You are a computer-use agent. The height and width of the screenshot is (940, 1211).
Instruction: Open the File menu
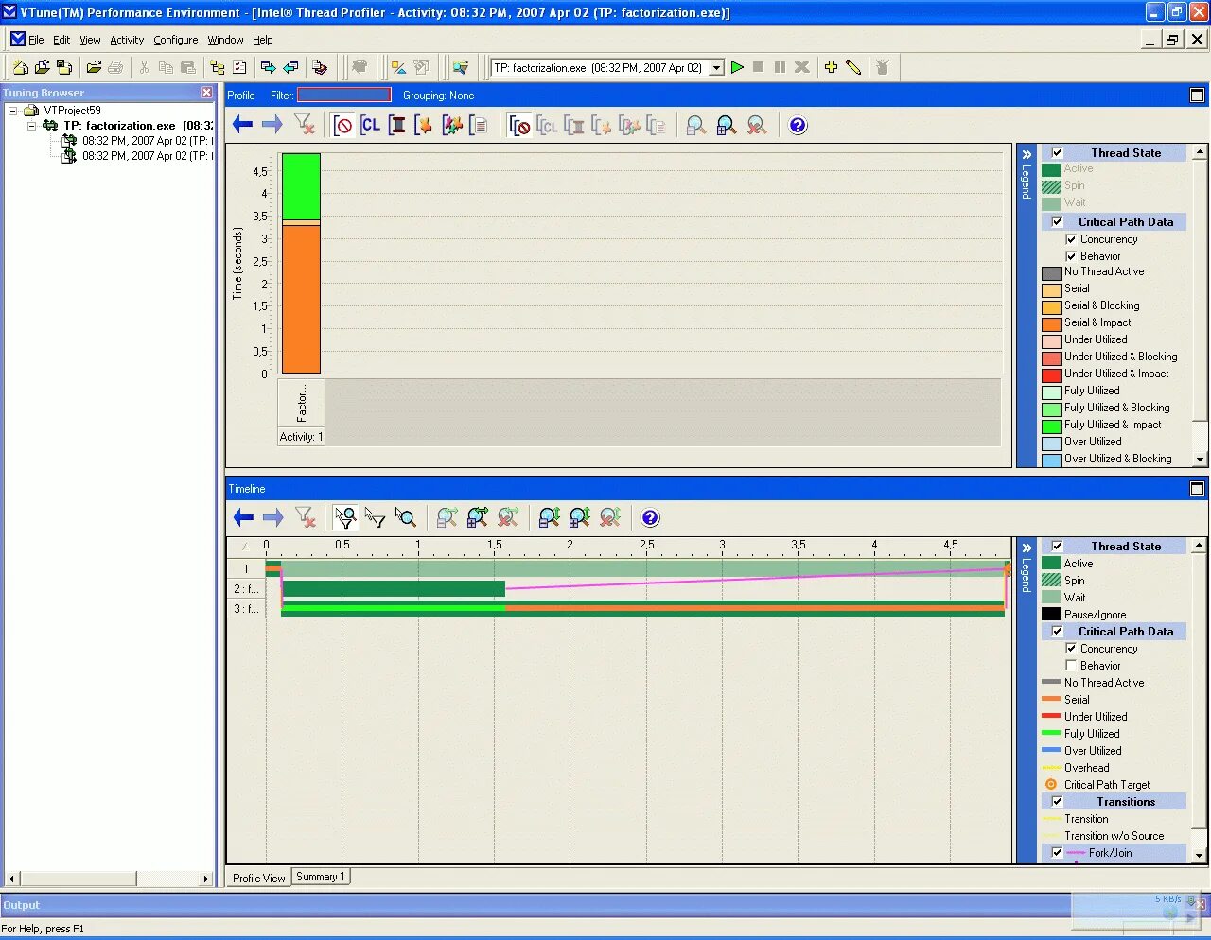click(36, 40)
